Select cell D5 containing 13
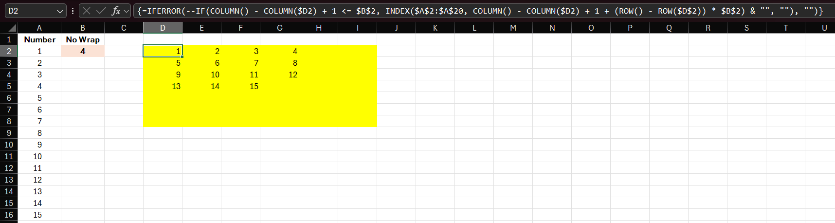The height and width of the screenshot is (223, 835). point(163,86)
